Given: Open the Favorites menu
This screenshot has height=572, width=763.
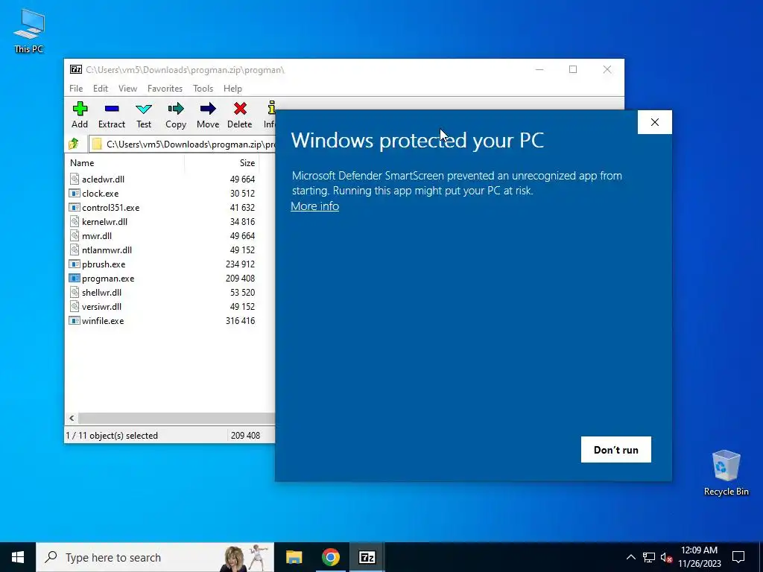Looking at the screenshot, I should (165, 89).
